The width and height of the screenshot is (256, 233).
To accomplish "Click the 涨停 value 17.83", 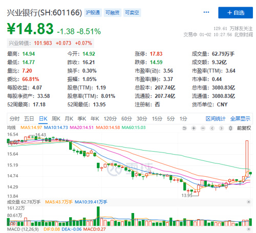I will point(156,54).
